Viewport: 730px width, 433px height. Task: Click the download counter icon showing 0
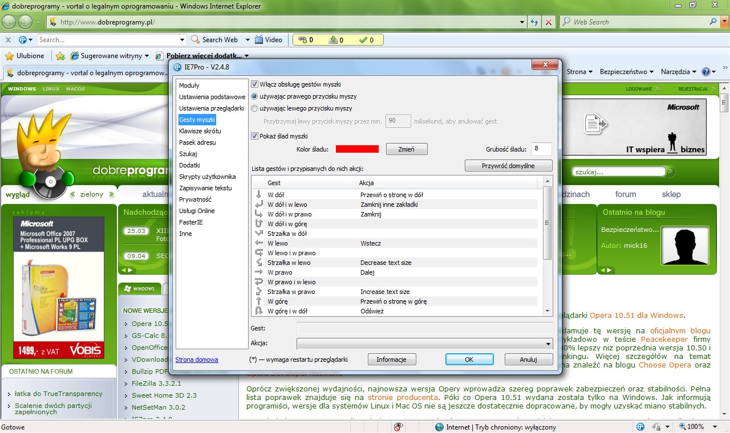[x=334, y=40]
